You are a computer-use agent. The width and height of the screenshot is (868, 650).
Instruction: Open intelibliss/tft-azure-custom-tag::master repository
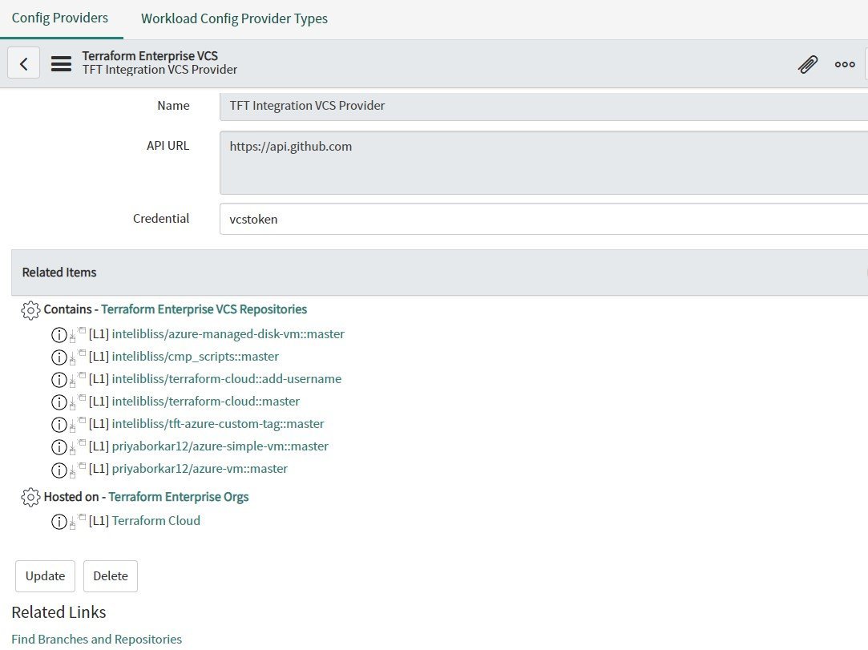click(217, 423)
